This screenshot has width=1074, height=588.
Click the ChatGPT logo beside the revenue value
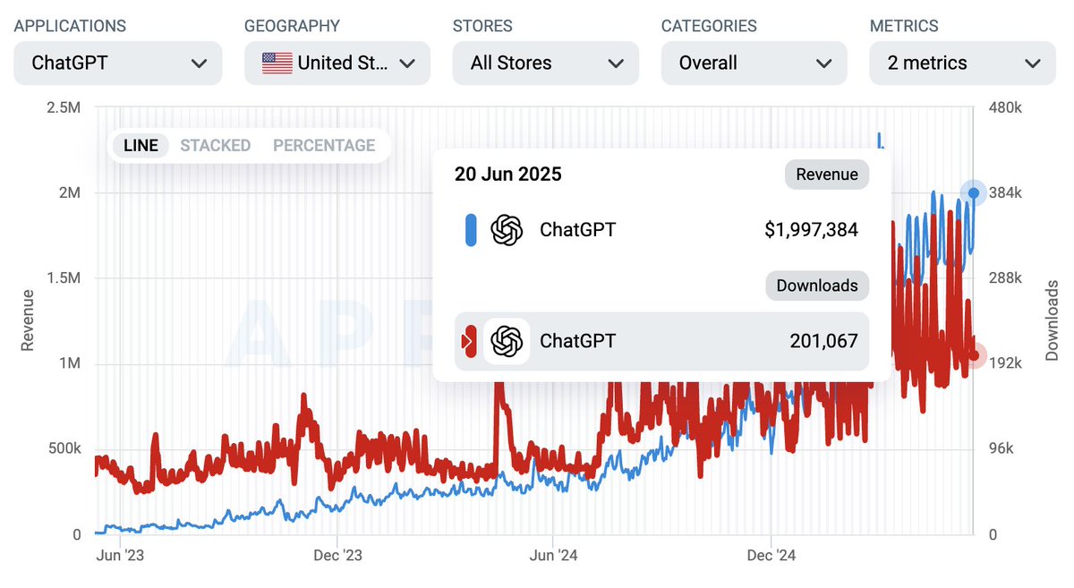point(507,229)
